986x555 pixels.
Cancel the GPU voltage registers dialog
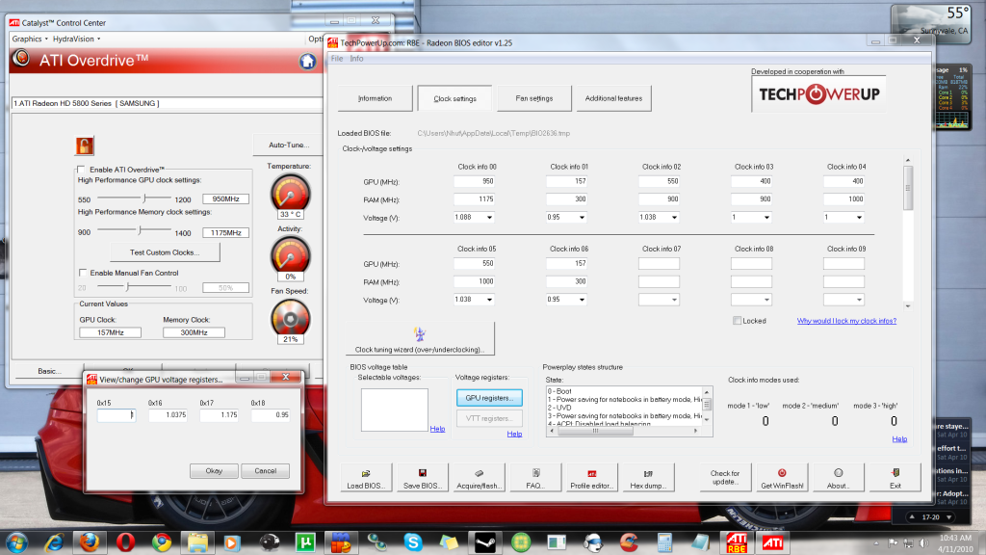(x=266, y=470)
